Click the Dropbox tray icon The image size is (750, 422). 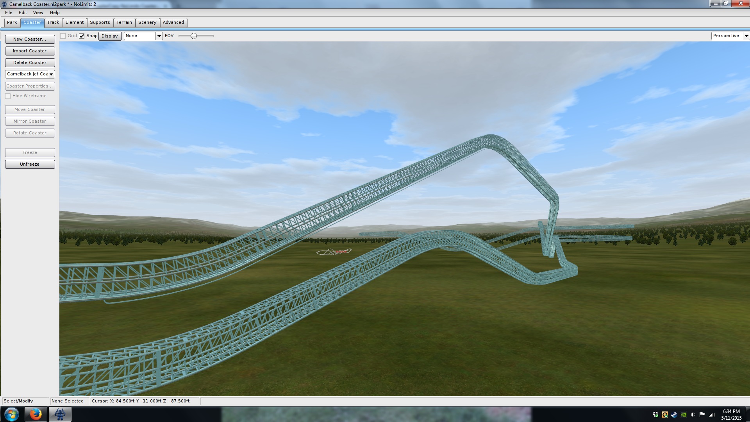tap(655, 415)
